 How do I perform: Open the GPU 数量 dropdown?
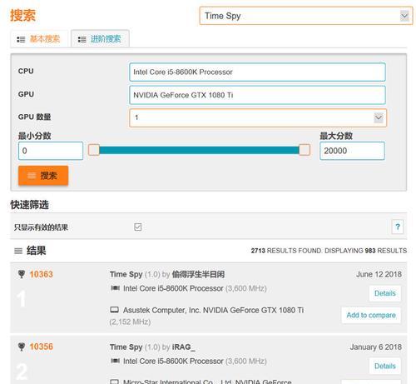[258, 117]
